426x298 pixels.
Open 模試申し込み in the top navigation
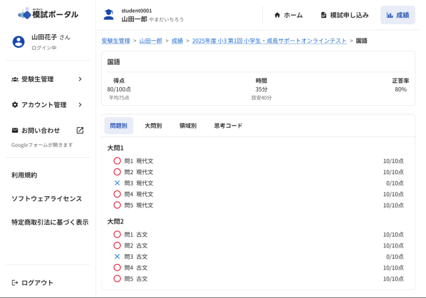pos(344,15)
